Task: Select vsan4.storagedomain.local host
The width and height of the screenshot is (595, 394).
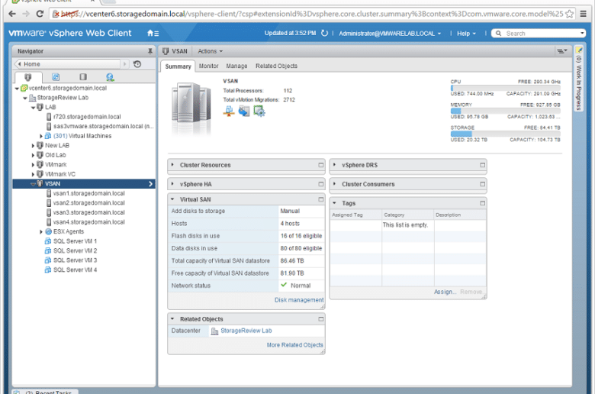Action: point(88,222)
